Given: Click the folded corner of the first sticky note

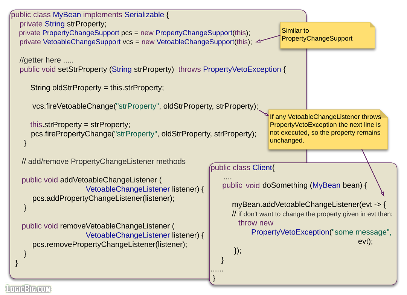Looking at the screenshot, I should [x=372, y=24].
